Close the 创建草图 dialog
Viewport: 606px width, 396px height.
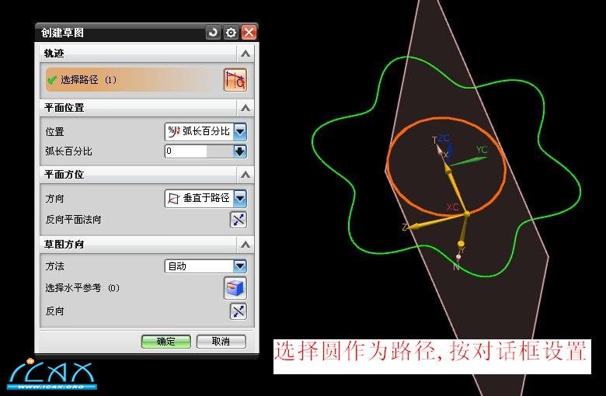point(249,33)
